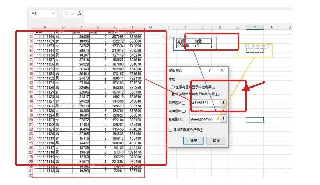Click the cell showing 515490
This screenshot has width=320, height=185.
(133, 125)
